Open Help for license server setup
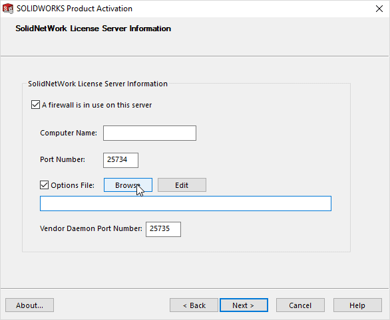Viewport: 390px width, 320px height. (x=357, y=305)
